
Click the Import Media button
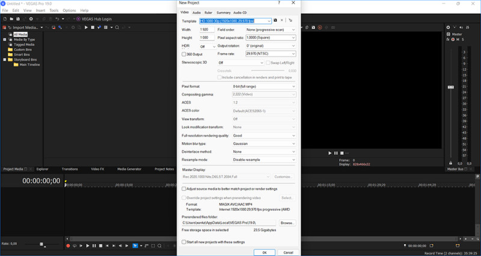click(25, 27)
